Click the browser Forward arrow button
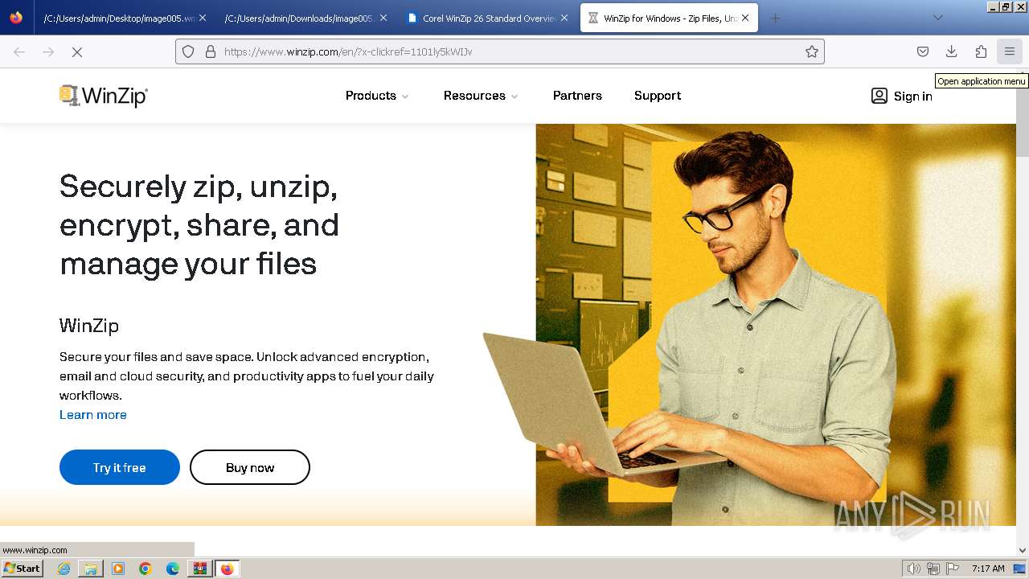 pos(48,51)
